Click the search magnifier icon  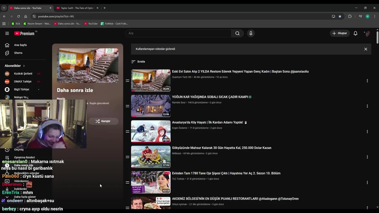237,33
